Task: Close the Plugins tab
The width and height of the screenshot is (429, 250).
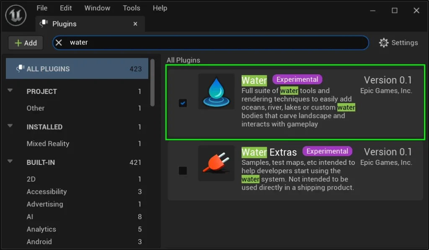Action: [x=135, y=24]
